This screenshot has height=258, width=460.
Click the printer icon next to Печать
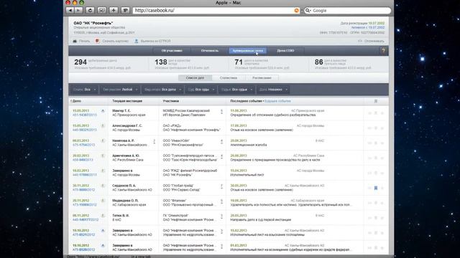(x=75, y=41)
